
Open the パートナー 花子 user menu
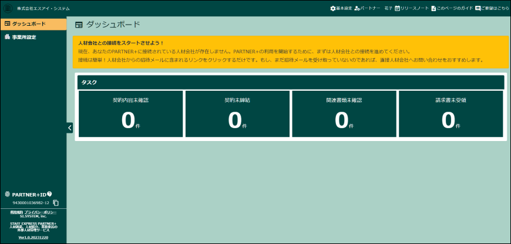[374, 8]
